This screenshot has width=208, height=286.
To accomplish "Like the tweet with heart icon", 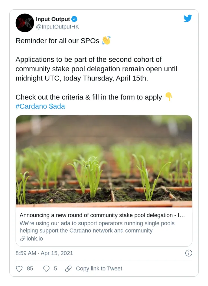I will (x=19, y=268).
